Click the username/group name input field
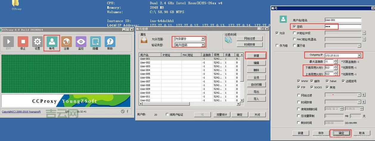375x141 pixels. [x=343, y=20]
